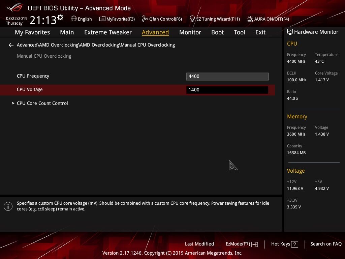Image resolution: width=345 pixels, height=259 pixels.
Task: Click the breadcrumb path text
Action: (x=96, y=45)
